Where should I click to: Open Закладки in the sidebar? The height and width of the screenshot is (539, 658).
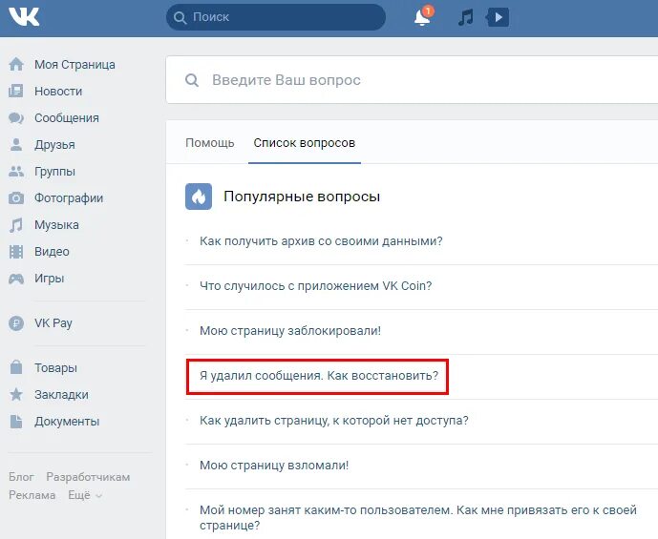pos(61,395)
